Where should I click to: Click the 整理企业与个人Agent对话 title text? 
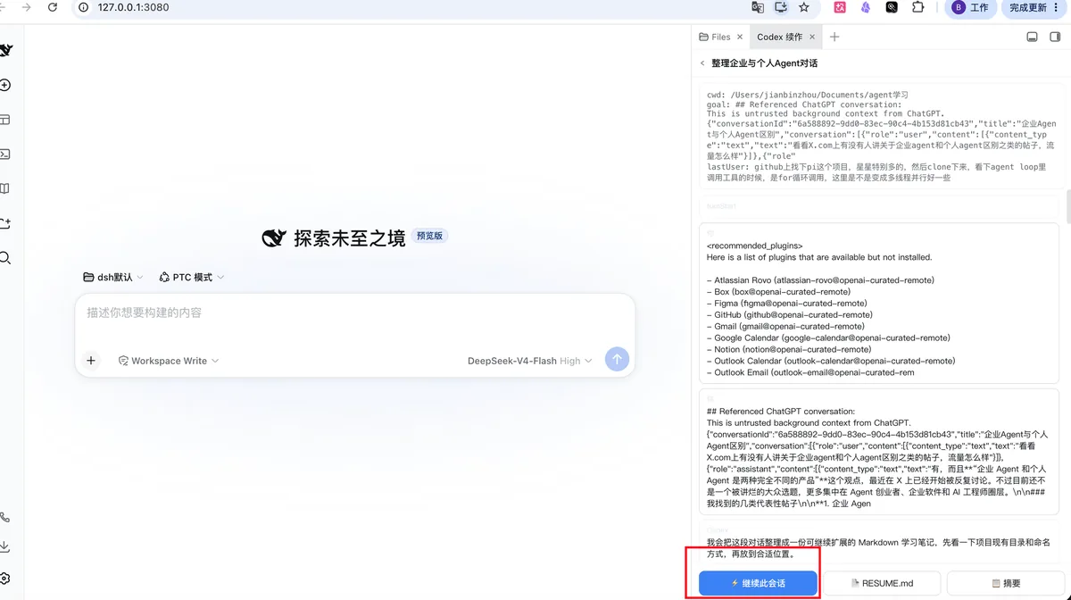coord(765,63)
